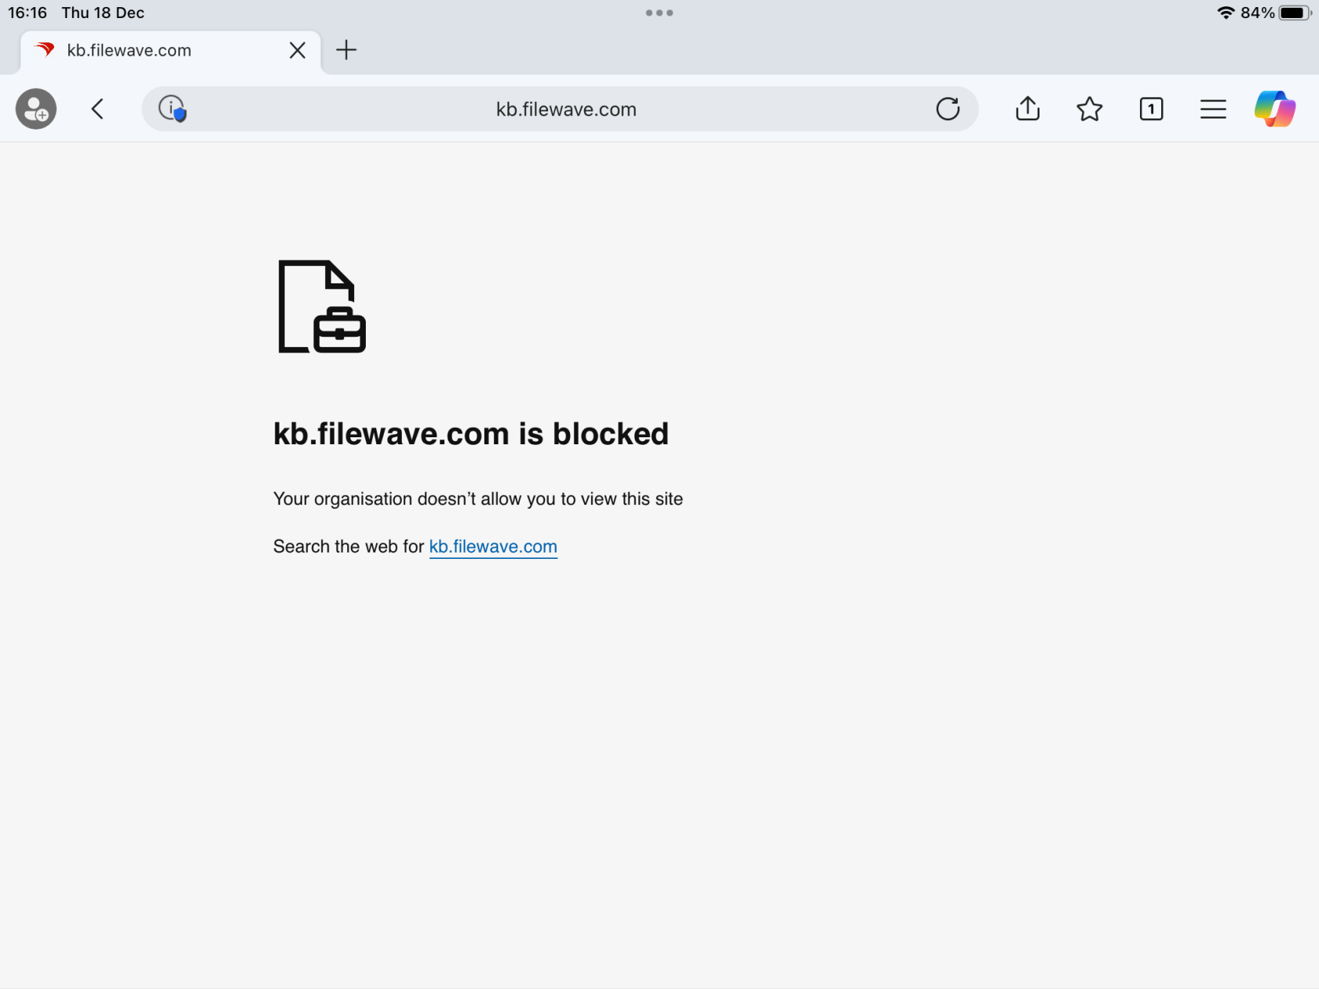Follow the kb.filewave.com search link

493,546
